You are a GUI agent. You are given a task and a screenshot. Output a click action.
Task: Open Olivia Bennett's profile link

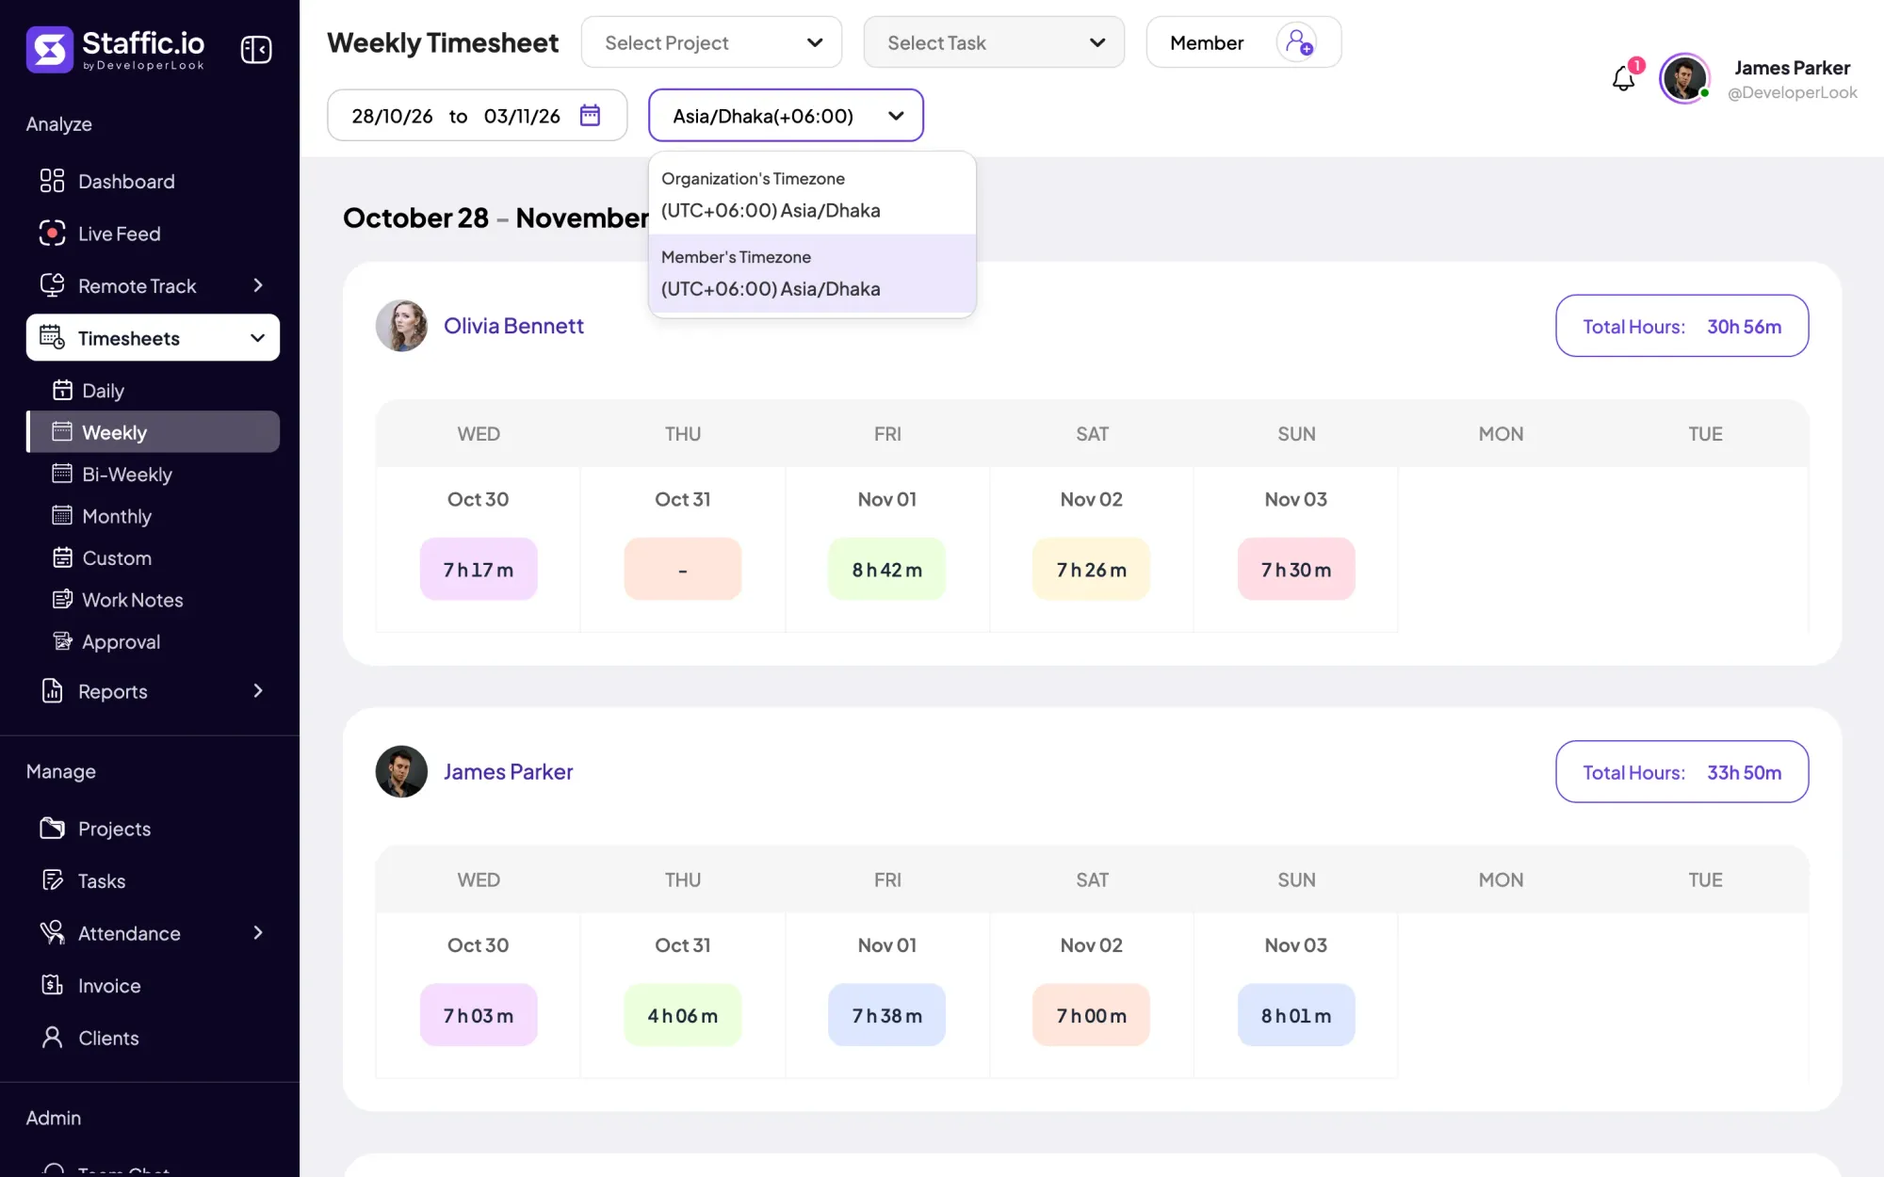point(513,326)
